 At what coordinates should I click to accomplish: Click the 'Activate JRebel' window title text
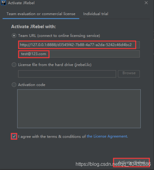pyautogui.click(x=21, y=3)
